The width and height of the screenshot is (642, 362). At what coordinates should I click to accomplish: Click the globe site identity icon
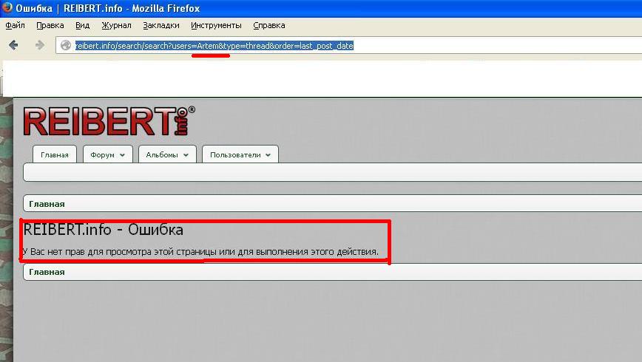coord(66,45)
